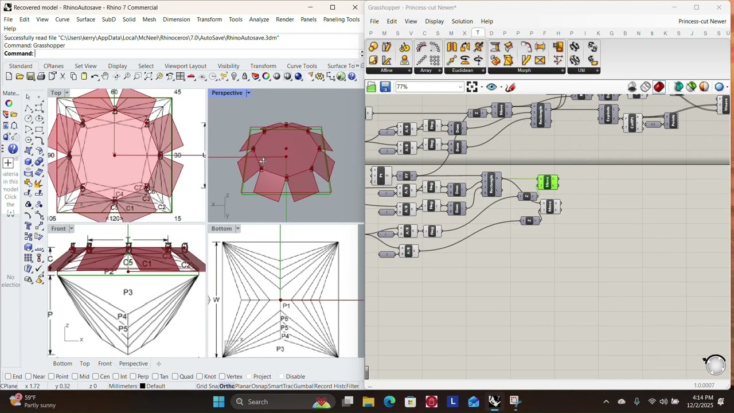
Task: Toggle Ortho mode in Rhino status bar
Action: click(227, 386)
